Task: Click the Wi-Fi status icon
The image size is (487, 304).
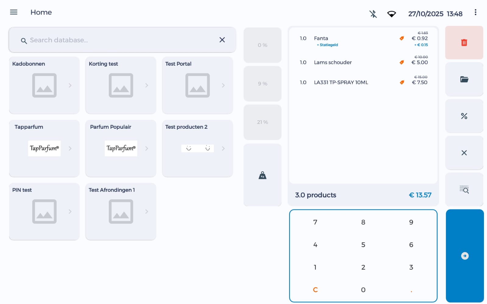Action: click(x=391, y=14)
